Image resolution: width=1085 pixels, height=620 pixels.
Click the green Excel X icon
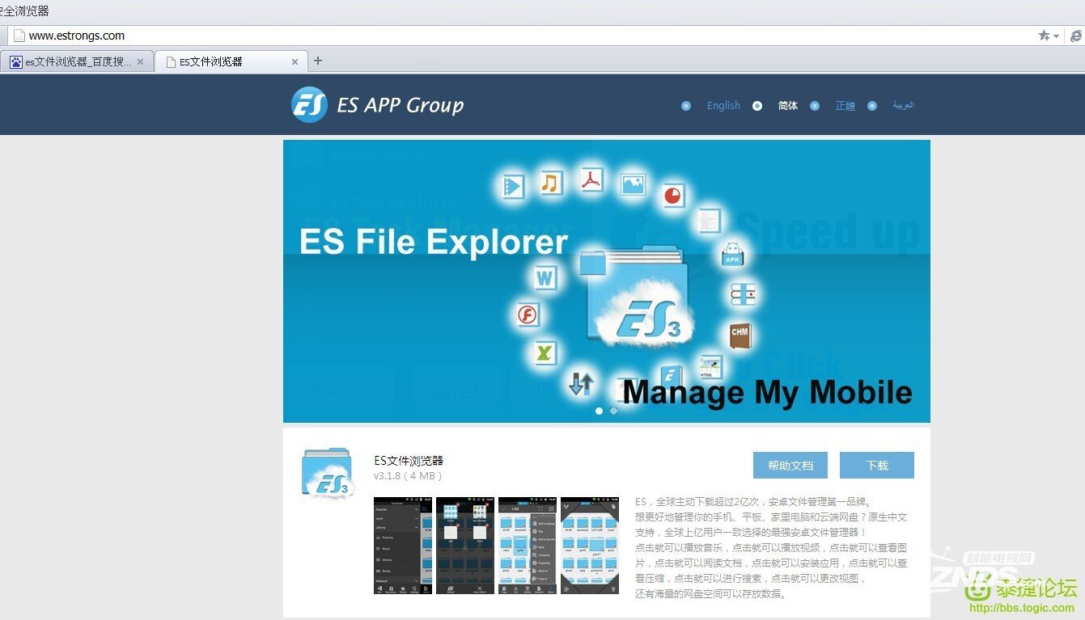point(547,353)
